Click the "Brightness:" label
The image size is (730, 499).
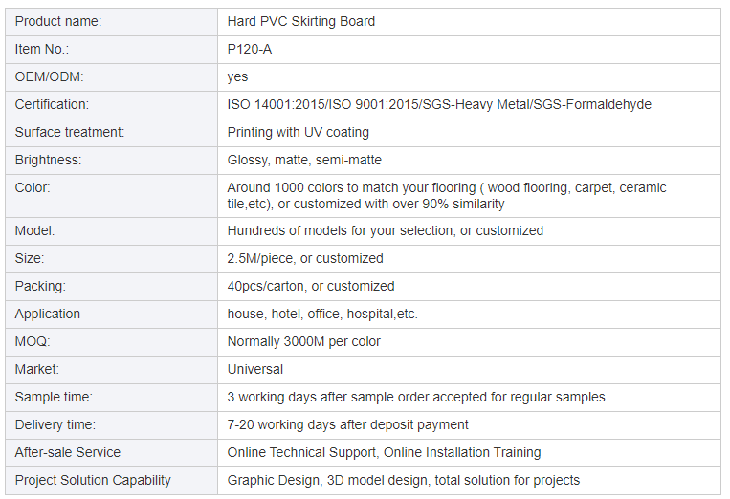[48, 160]
